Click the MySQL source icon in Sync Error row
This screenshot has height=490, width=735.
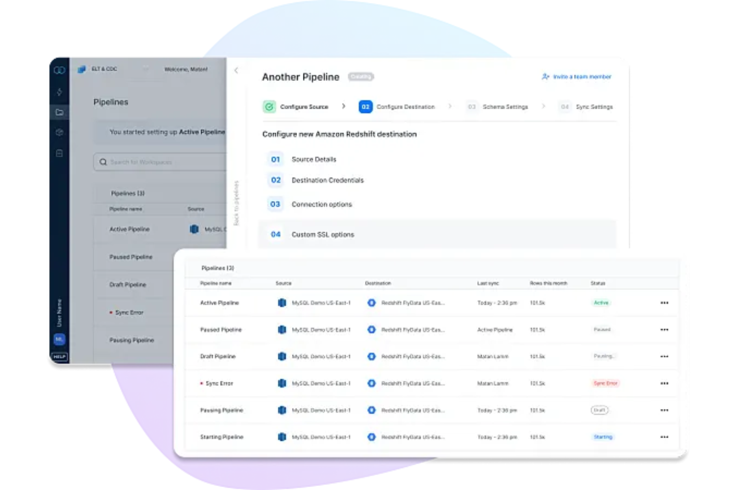282,383
